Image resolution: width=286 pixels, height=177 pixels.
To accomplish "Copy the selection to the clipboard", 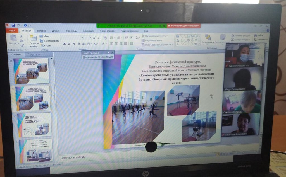I will (x=22, y=41).
